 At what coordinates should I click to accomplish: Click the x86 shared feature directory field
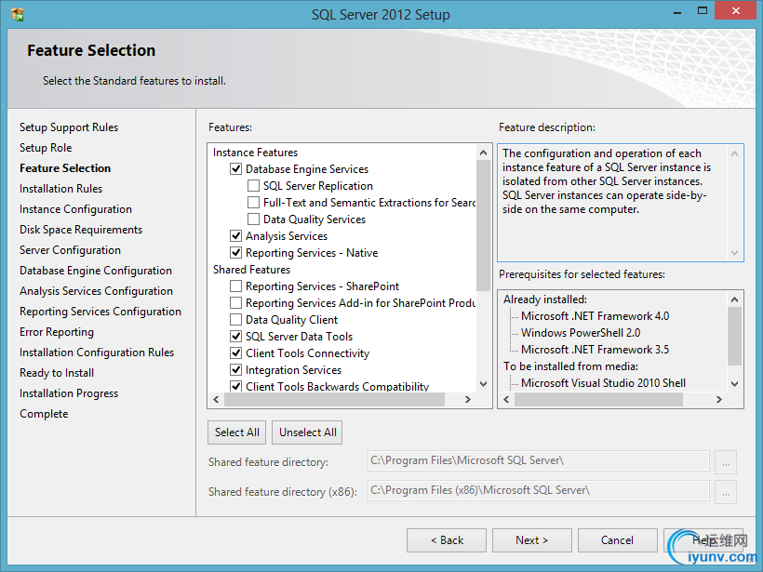click(x=538, y=490)
